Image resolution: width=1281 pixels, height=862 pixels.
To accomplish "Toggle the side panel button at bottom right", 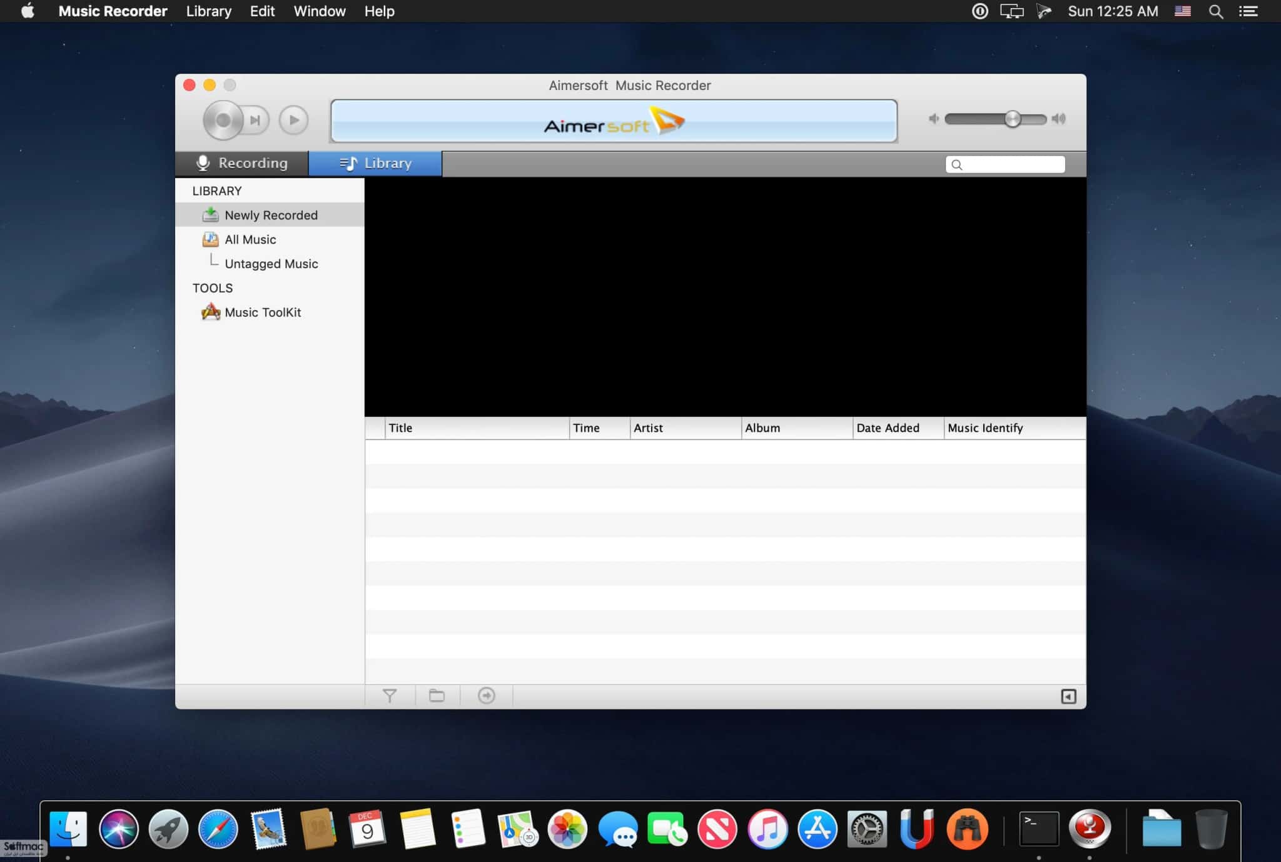I will [1068, 696].
